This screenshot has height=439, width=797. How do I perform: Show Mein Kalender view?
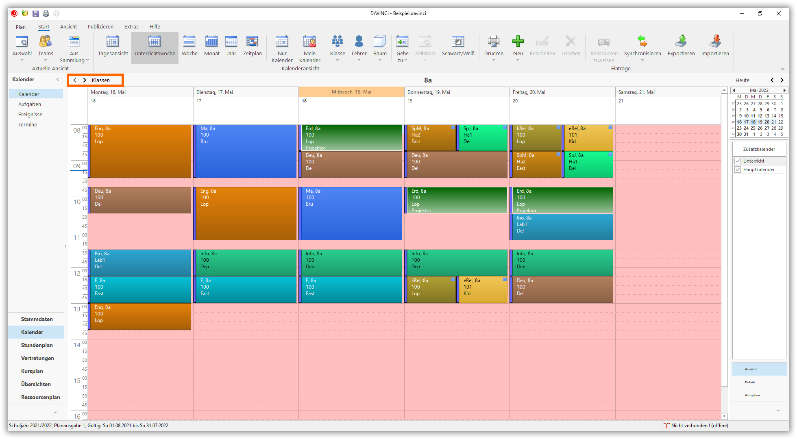309,42
